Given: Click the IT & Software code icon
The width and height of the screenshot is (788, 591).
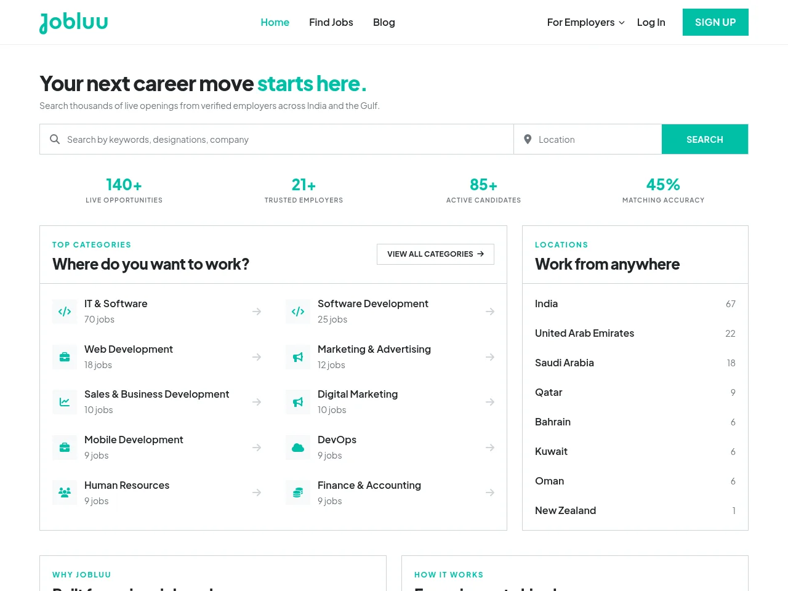Looking at the screenshot, I should pyautogui.click(x=65, y=312).
